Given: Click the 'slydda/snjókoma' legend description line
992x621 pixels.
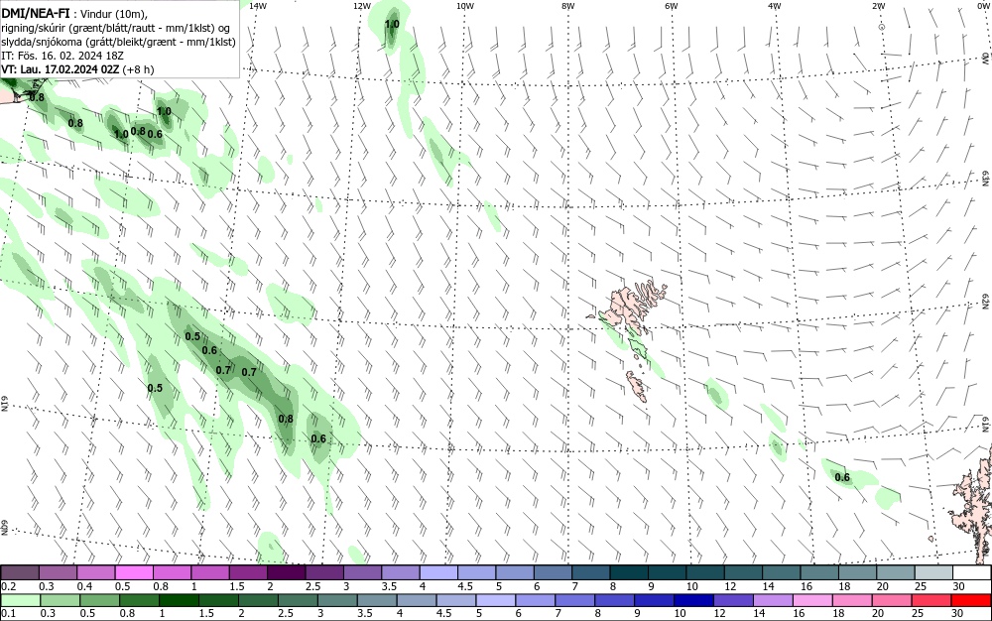Looking at the screenshot, I should click(x=119, y=42).
